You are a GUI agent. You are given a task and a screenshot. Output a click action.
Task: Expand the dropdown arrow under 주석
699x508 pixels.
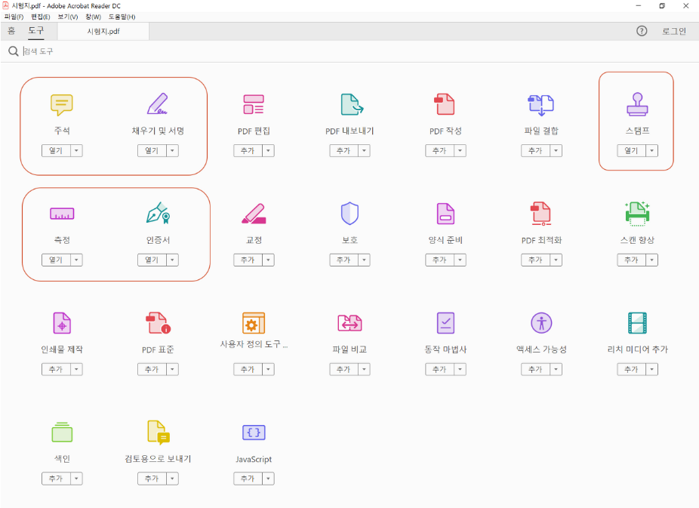click(x=76, y=151)
